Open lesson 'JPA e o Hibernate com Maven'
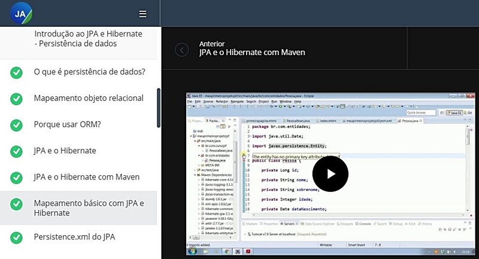The image size is (479, 259). pos(87,177)
